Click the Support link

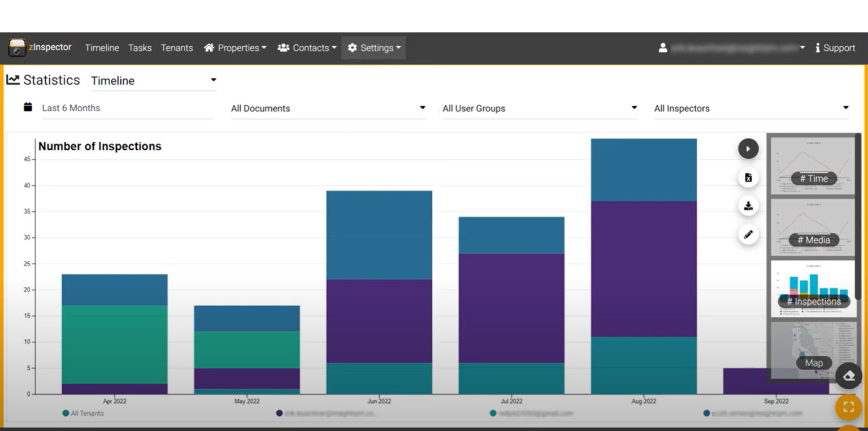click(x=835, y=47)
